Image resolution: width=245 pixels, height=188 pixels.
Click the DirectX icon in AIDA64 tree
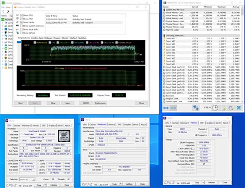tap(6, 49)
